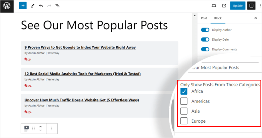Open the Options menu at top right
This screenshot has height=138, width=262.
[260, 6]
